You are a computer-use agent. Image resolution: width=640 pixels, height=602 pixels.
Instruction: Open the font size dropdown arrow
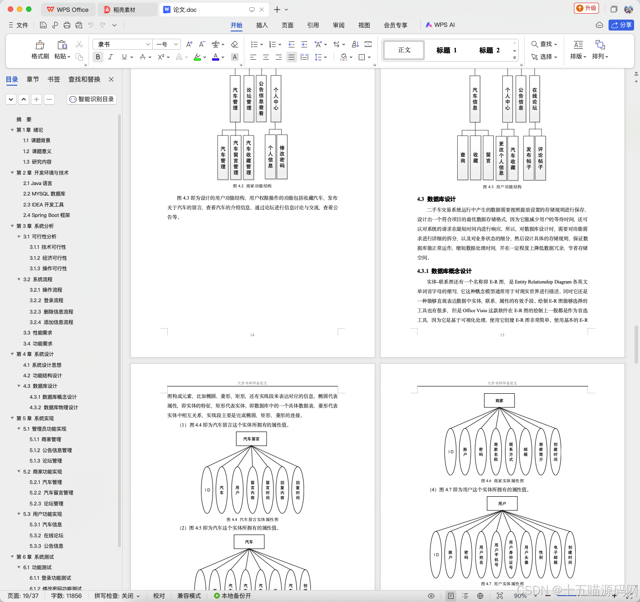tap(176, 44)
